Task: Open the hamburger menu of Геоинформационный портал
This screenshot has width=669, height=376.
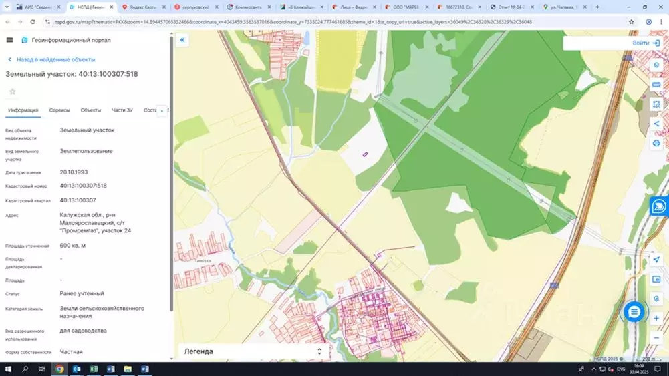Action: (x=9, y=40)
